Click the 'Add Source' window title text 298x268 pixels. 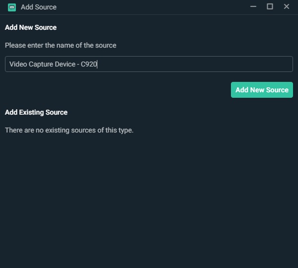(x=39, y=7)
